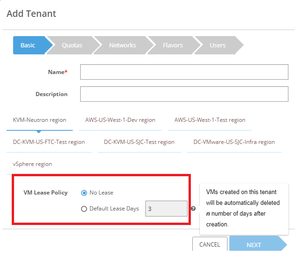This screenshot has width=295, height=255.
Task: Select the No Lease radio button
Action: pos(84,193)
